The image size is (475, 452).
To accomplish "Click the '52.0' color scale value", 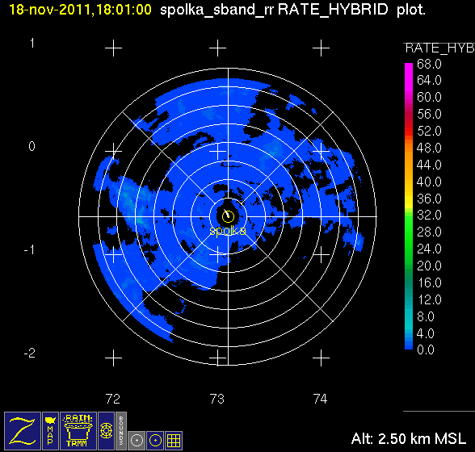I will click(429, 132).
